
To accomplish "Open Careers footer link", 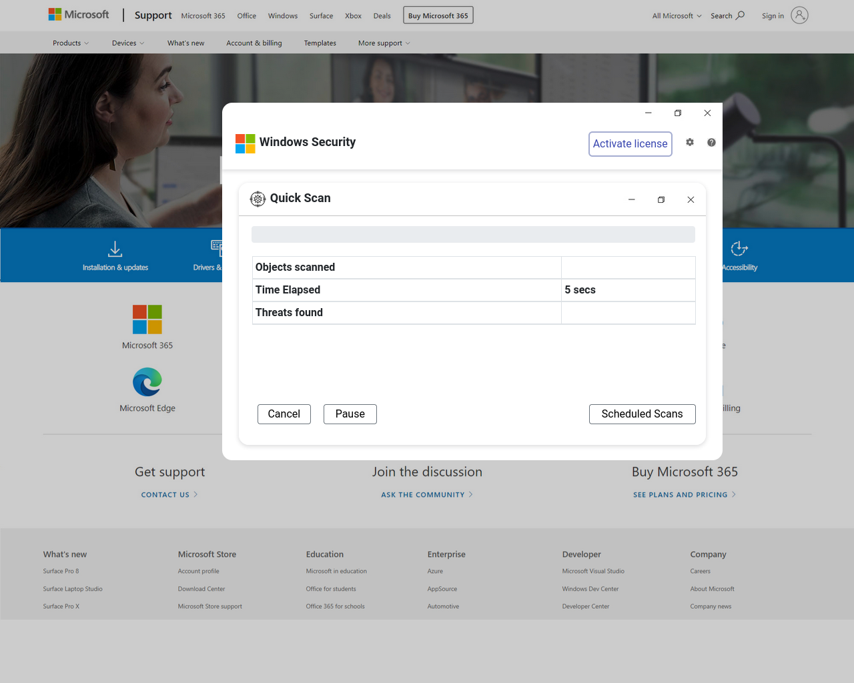I will click(701, 571).
